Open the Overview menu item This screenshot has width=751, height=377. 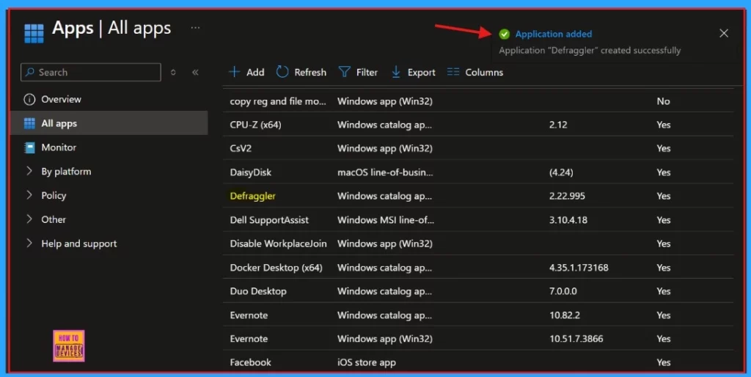pyautogui.click(x=62, y=99)
